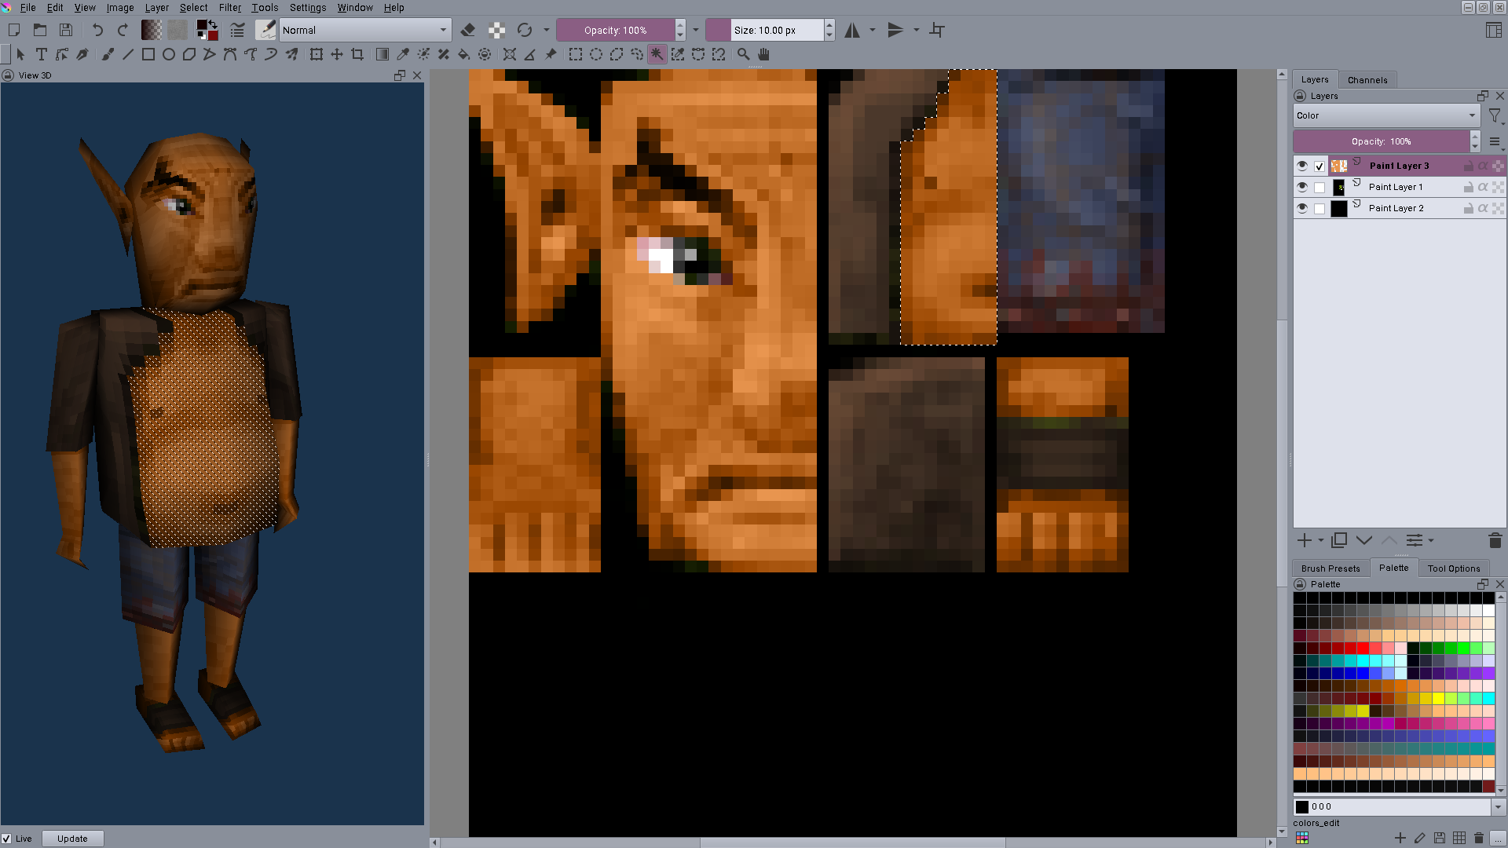Select the Gradient tool
Screen dimensions: 1508x848
[x=382, y=54]
